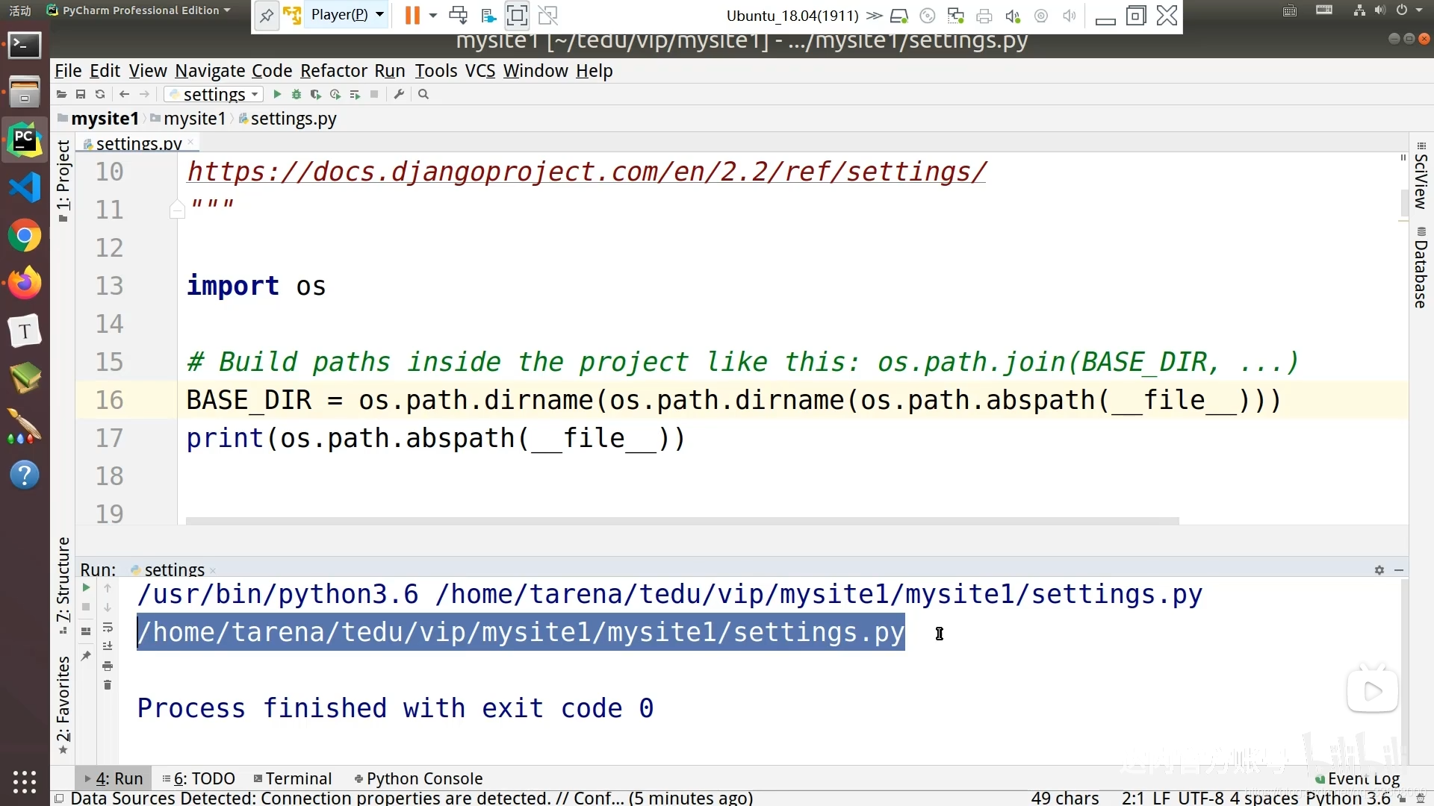Viewport: 1434px width, 806px height.
Task: Click the Profile run icon
Action: (x=335, y=95)
